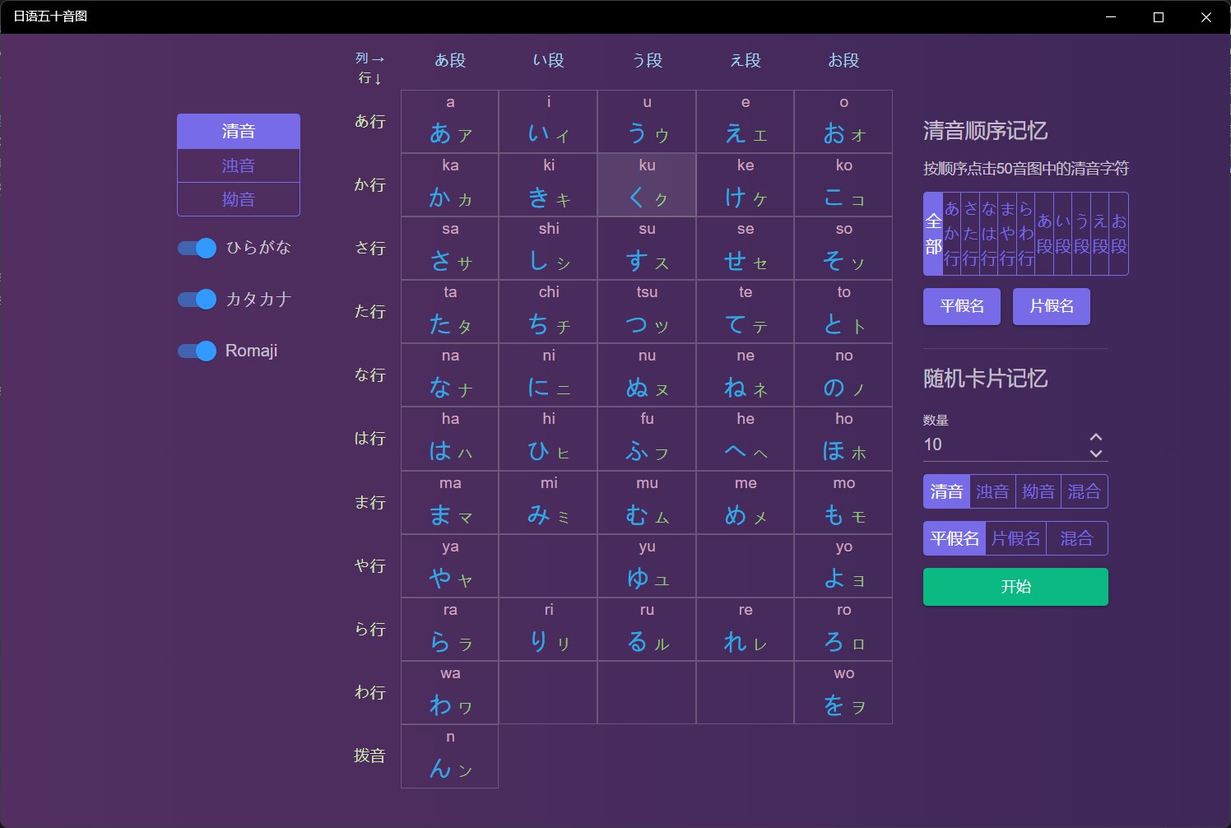Image resolution: width=1231 pixels, height=828 pixels.
Task: Select the 浊音 tab in left panel
Action: point(239,165)
